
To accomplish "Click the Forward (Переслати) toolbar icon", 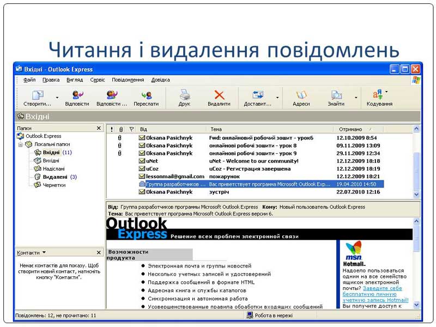I will tap(146, 95).
